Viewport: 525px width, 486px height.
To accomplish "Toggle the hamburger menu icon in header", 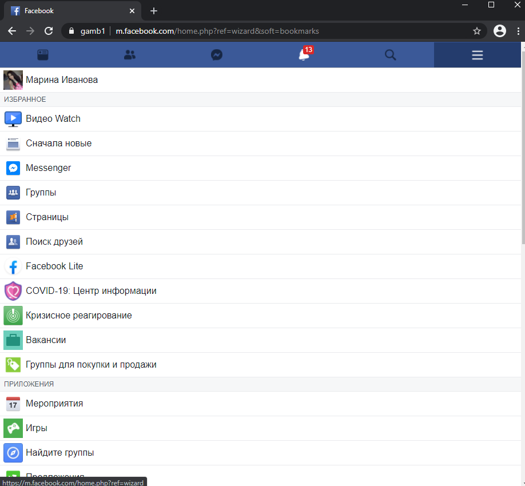I will pyautogui.click(x=478, y=55).
